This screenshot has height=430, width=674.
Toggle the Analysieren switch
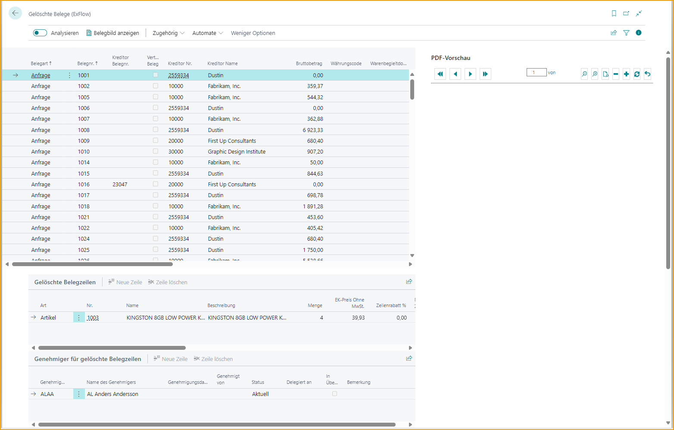coord(40,33)
